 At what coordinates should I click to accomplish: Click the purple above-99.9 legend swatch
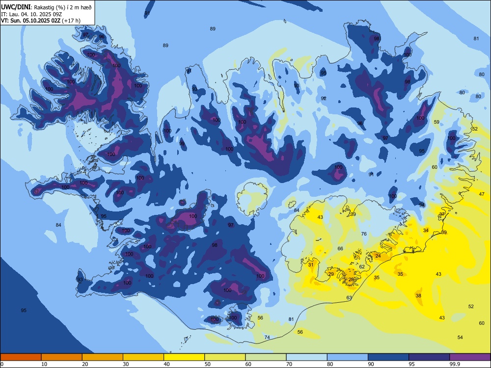click(x=470, y=357)
